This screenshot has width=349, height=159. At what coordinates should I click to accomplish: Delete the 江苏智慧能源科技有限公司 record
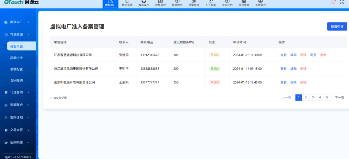pyautogui.click(x=303, y=55)
